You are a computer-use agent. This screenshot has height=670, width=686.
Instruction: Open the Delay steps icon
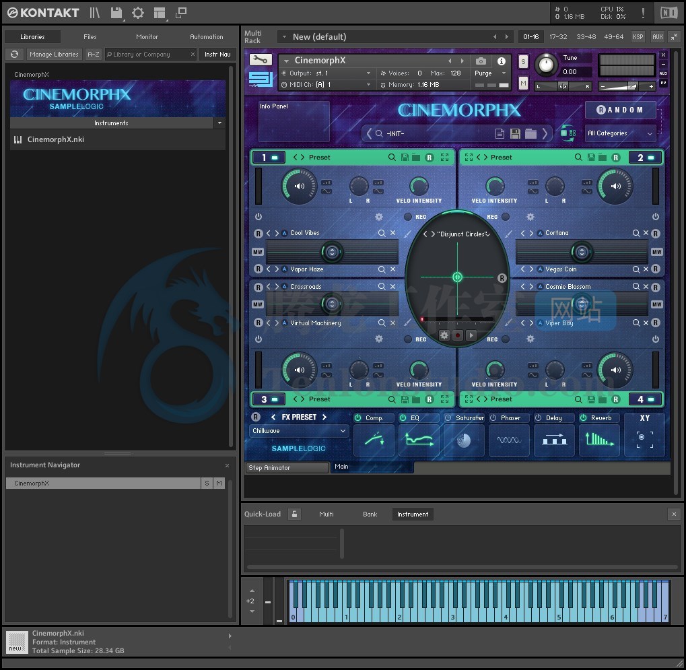point(554,440)
